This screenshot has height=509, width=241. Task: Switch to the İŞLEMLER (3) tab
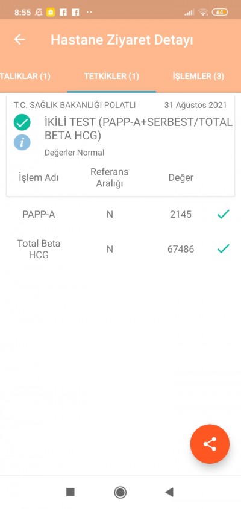(198, 76)
